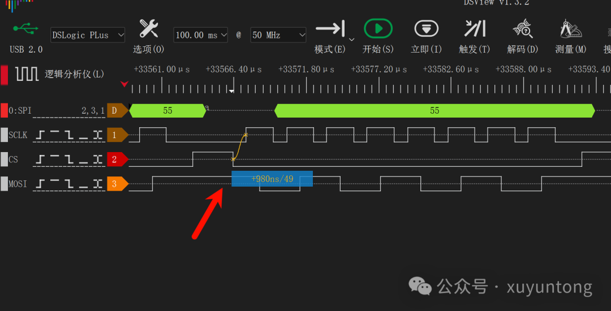Click the CS channel name
The width and height of the screenshot is (611, 311).
coord(13,160)
